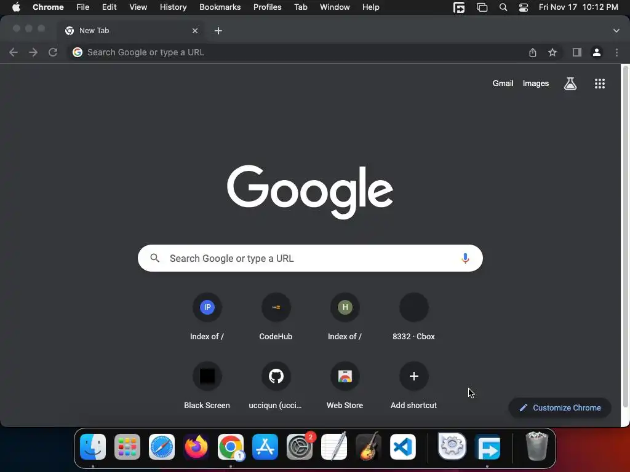Screen dimensions: 630x472
Task: Share this page via share icon
Action: tap(533, 52)
